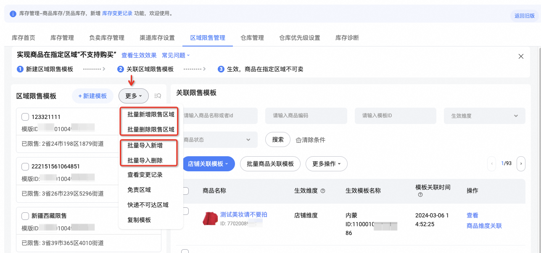Close the region restriction guide panel
This screenshot has height=253, width=541.
(521, 56)
